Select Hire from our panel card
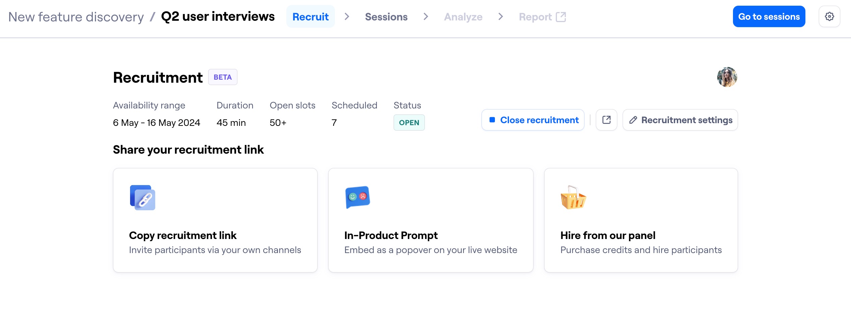The width and height of the screenshot is (851, 318). pyautogui.click(x=641, y=220)
